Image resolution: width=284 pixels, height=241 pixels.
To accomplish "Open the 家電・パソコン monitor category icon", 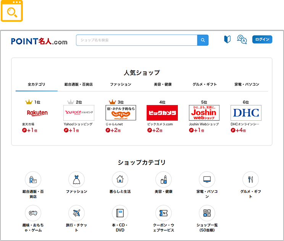I will pos(207,180).
